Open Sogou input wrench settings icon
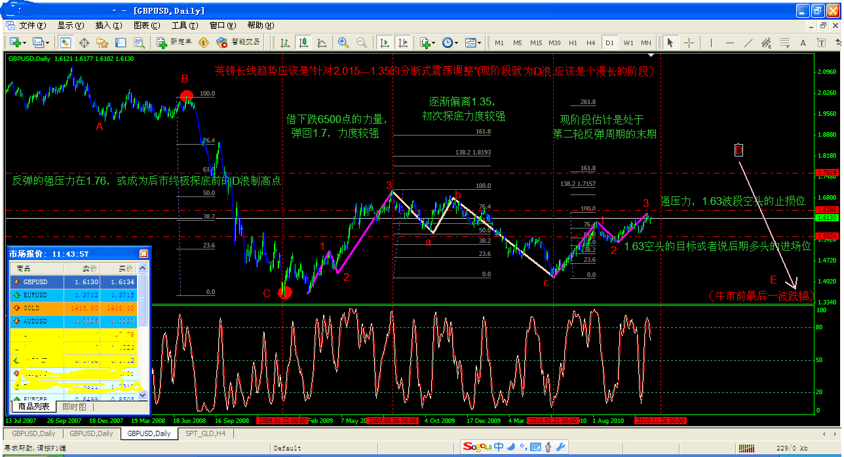The height and width of the screenshot is (457, 844). tap(561, 447)
